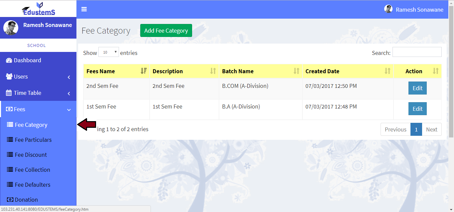Click the Fees money icon in sidebar

click(9, 109)
